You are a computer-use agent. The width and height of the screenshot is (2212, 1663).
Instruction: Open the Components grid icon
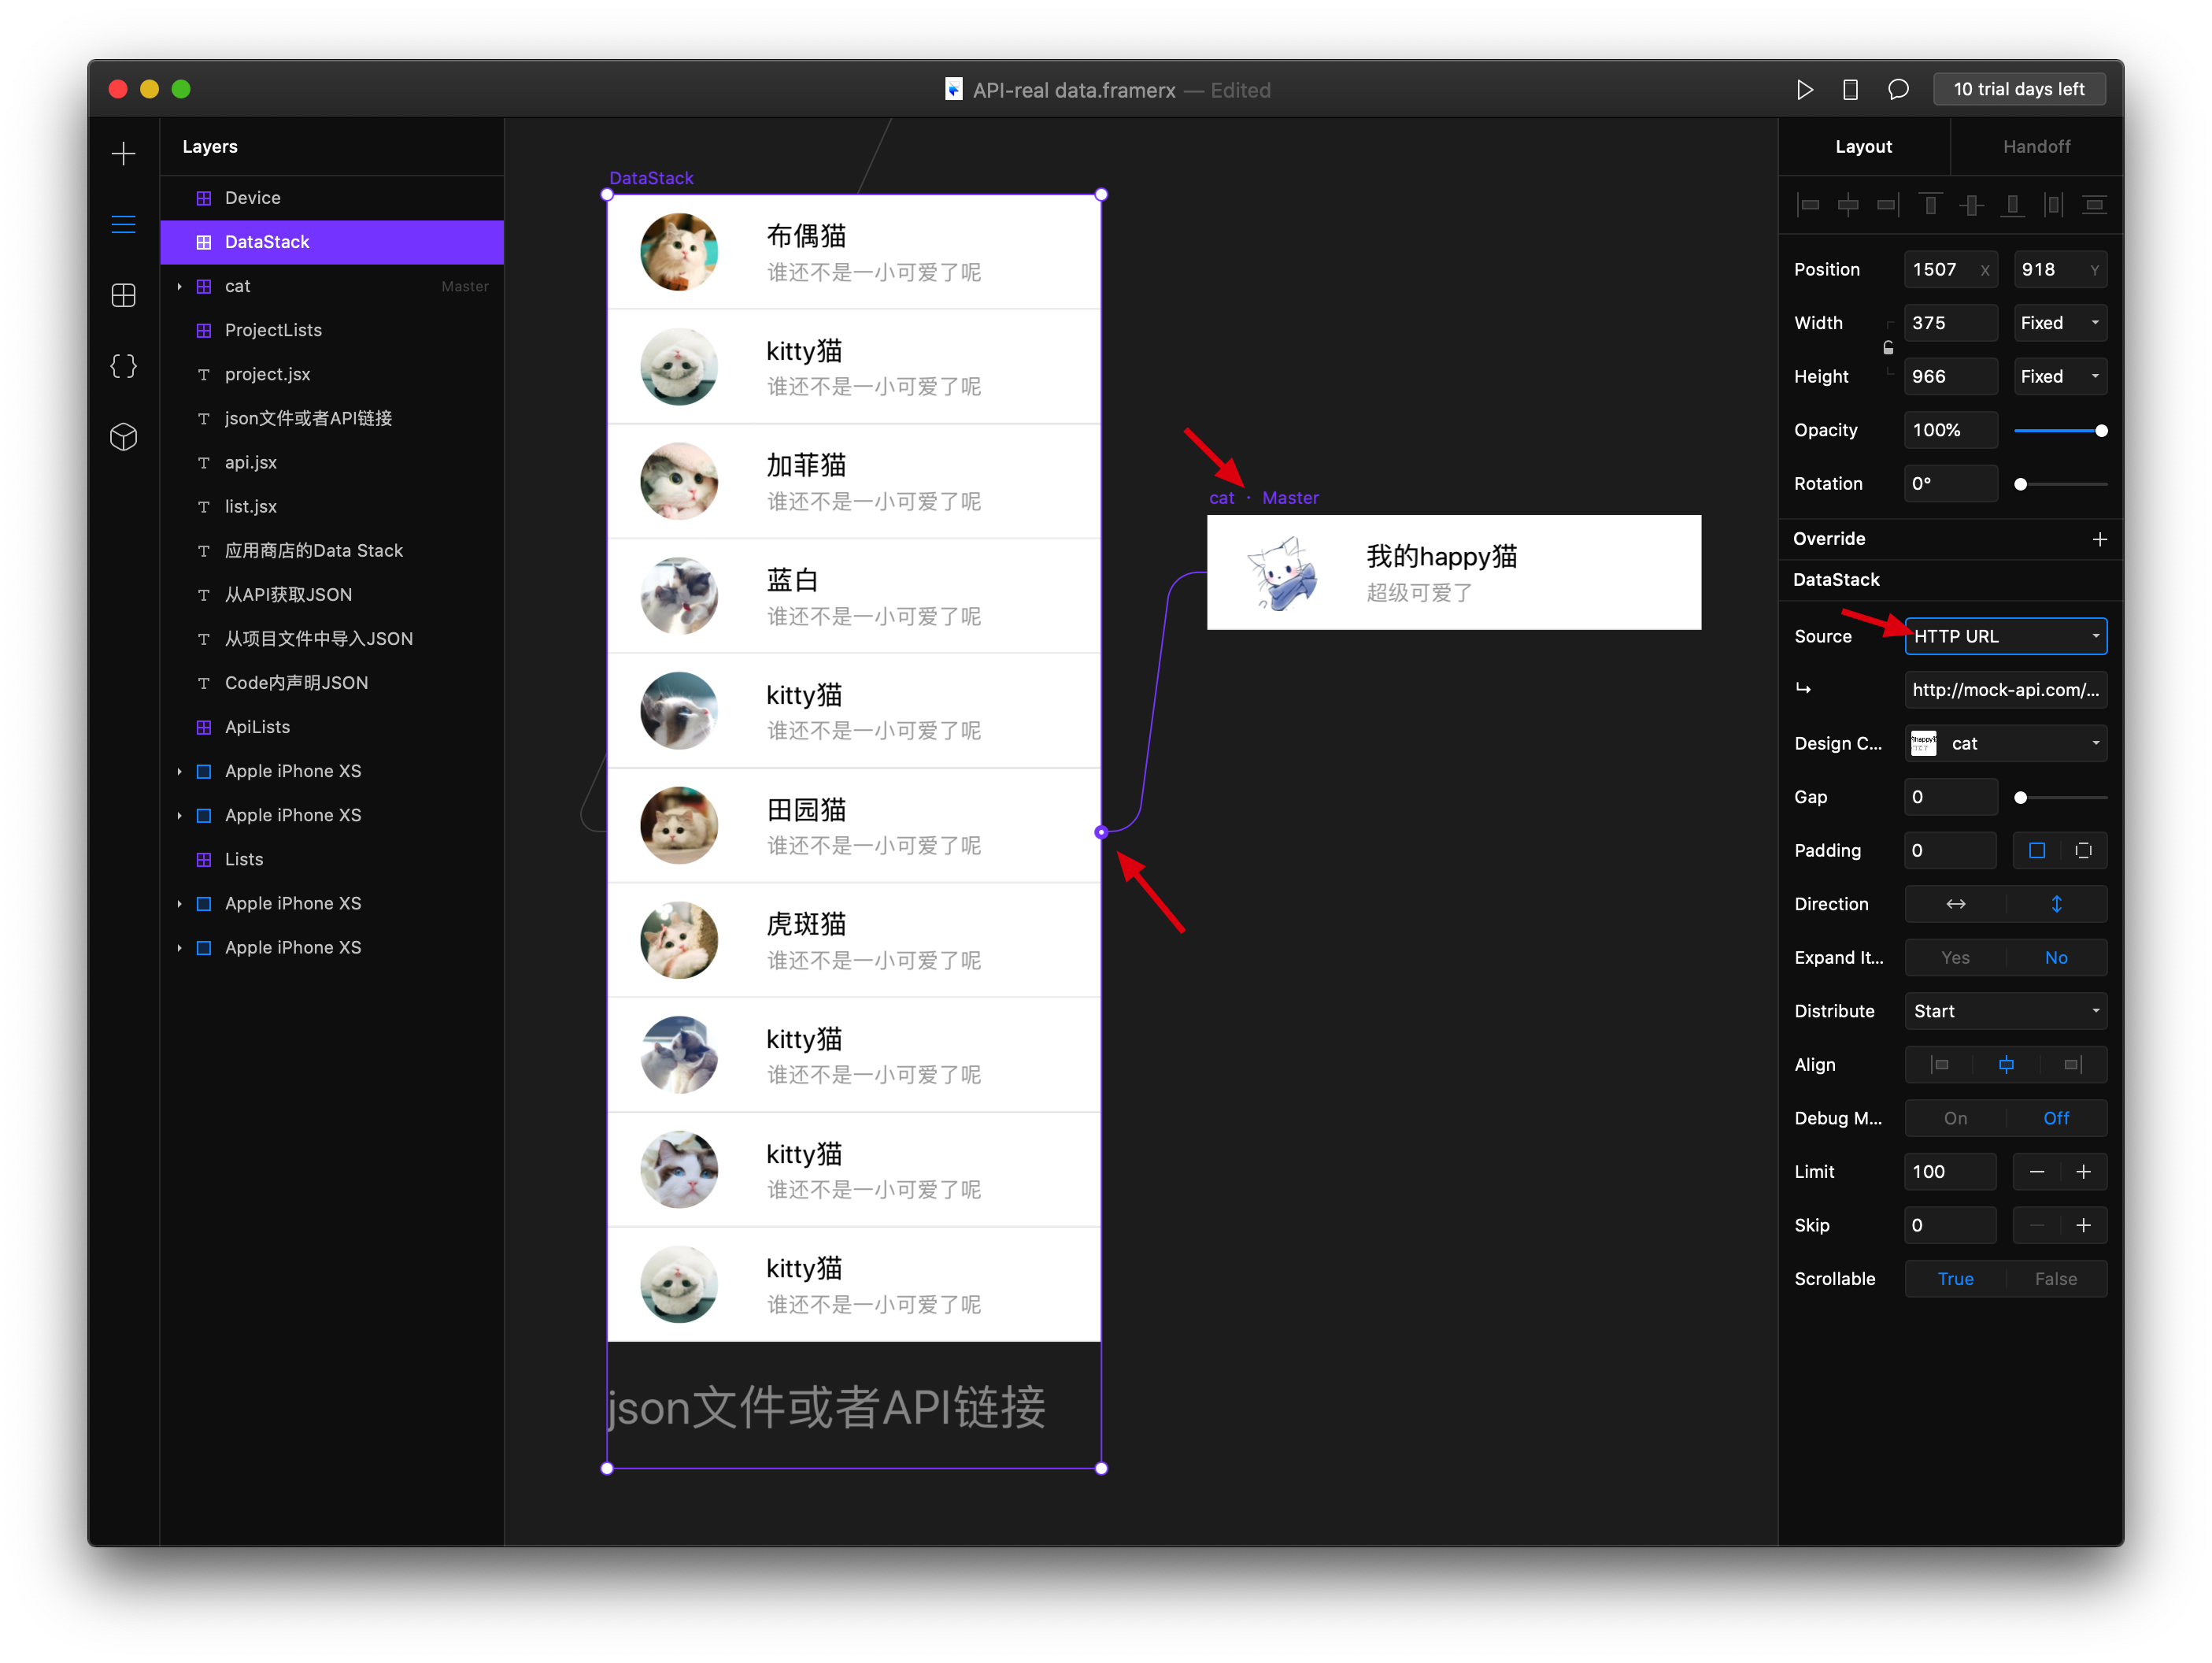123,295
